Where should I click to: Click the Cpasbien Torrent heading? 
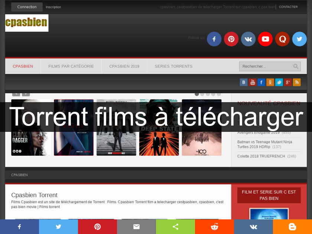pos(34,195)
